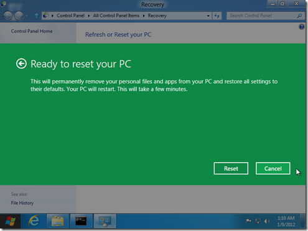The image size is (308, 231).
Task: Close the Recovery window
Action: coord(296,4)
